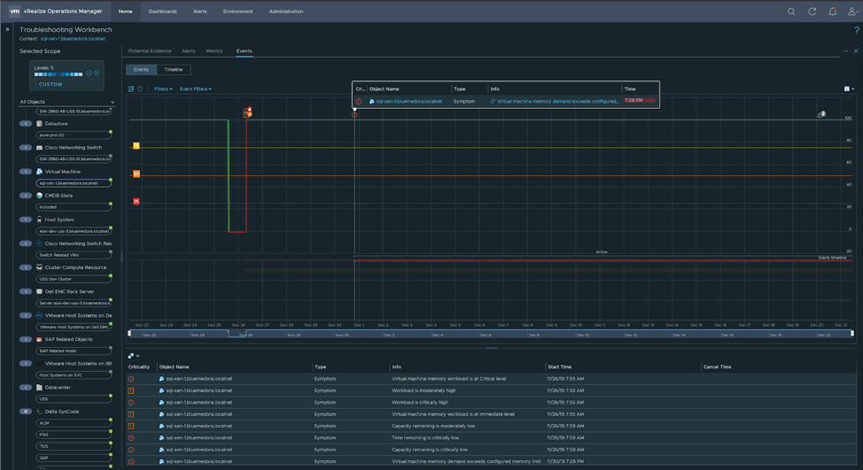The width and height of the screenshot is (863, 470).
Task: Select the Timeline view button
Action: [x=174, y=69]
